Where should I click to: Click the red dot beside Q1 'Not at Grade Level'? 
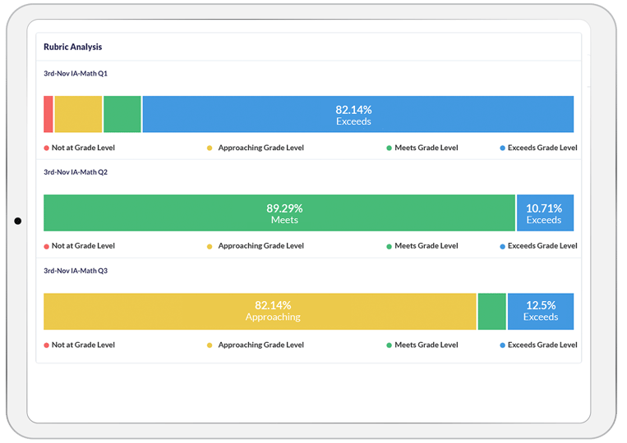[x=47, y=148]
